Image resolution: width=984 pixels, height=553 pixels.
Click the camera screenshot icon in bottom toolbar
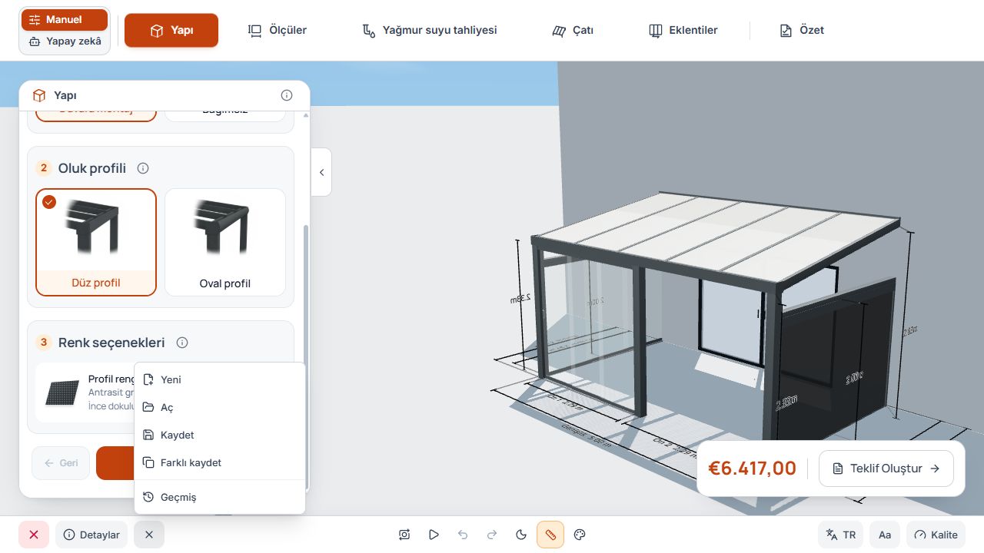point(404,535)
